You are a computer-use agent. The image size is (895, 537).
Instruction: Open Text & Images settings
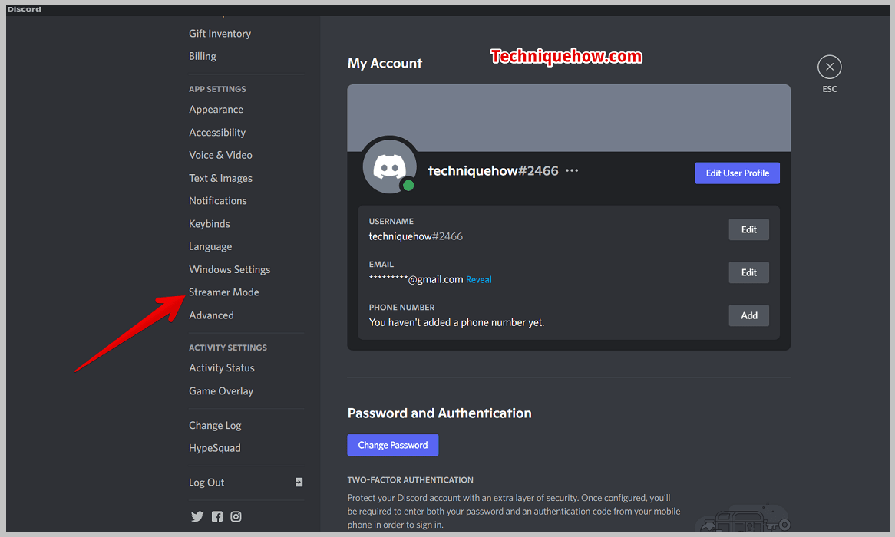(x=220, y=178)
